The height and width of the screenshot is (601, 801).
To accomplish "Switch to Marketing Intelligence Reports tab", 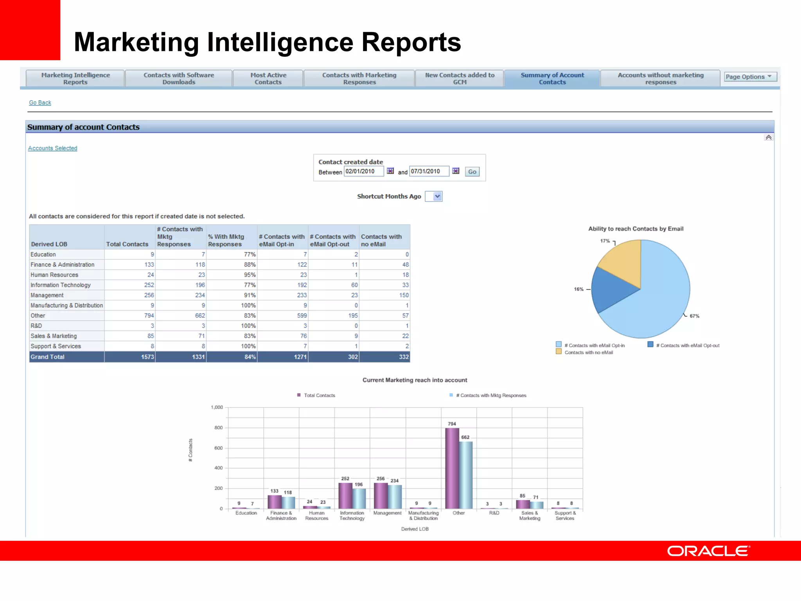I will (x=75, y=79).
